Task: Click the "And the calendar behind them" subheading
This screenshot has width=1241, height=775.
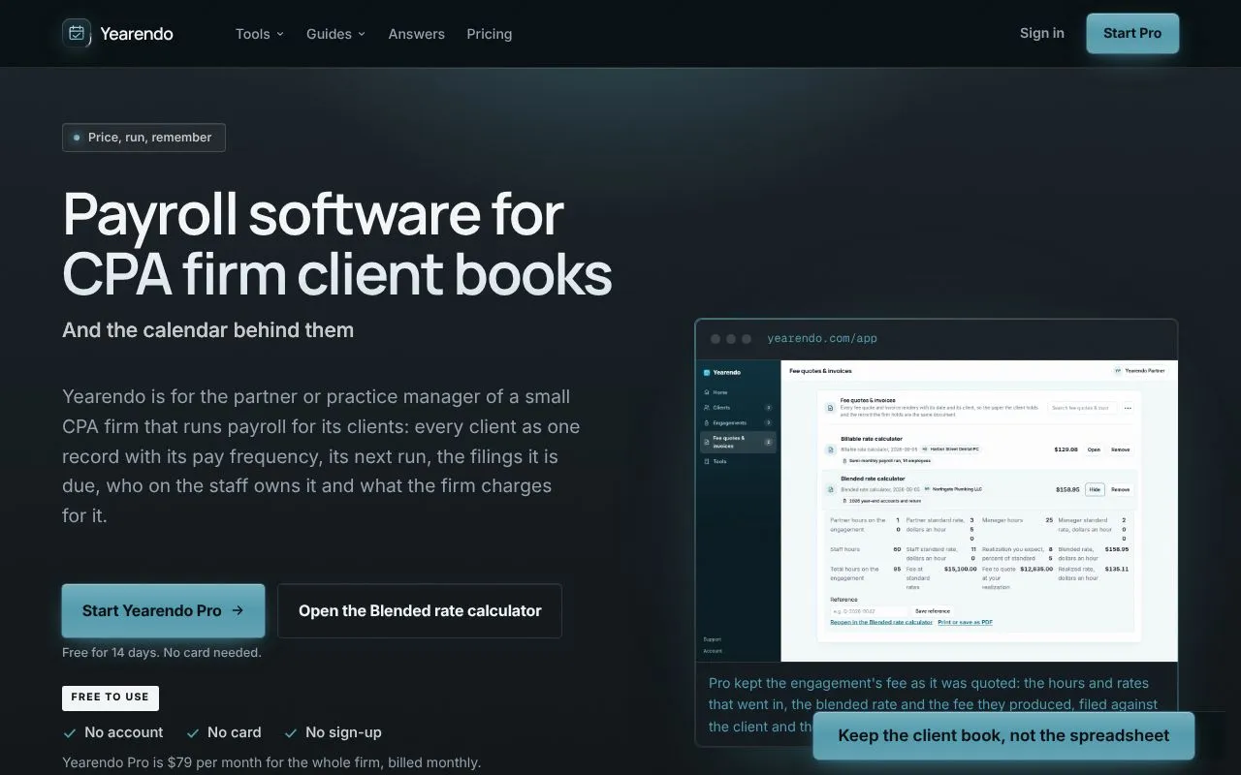Action: [208, 330]
